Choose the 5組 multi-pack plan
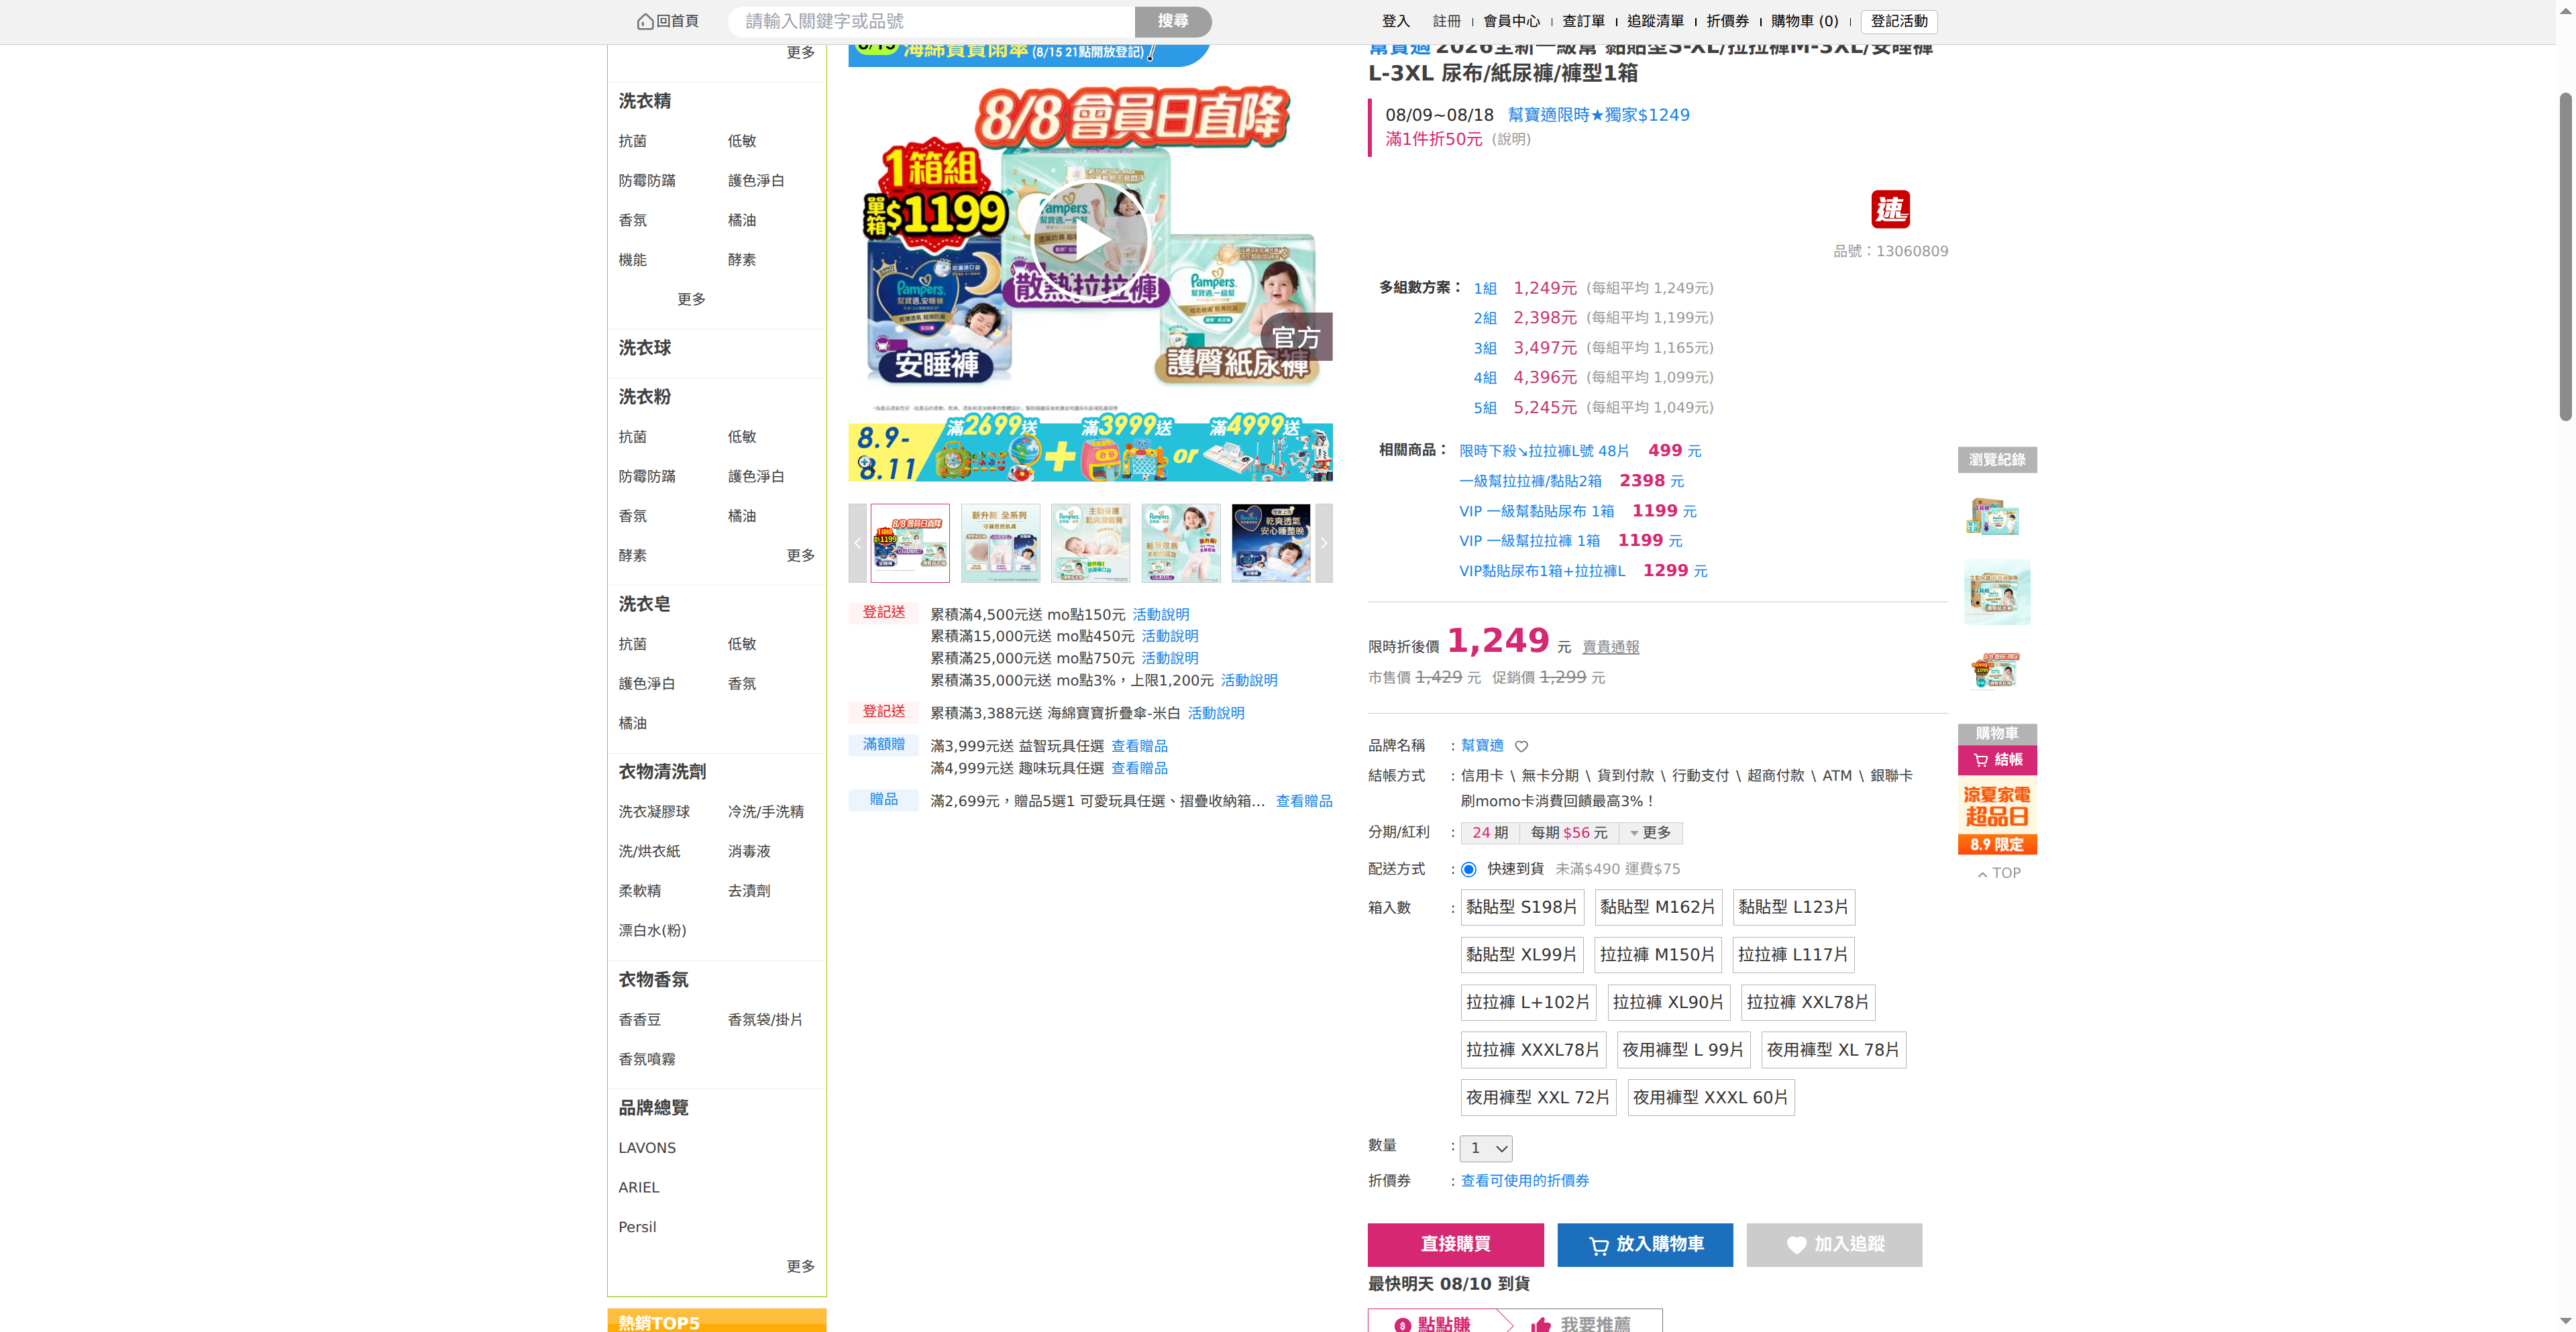2576x1332 pixels. [x=1484, y=408]
